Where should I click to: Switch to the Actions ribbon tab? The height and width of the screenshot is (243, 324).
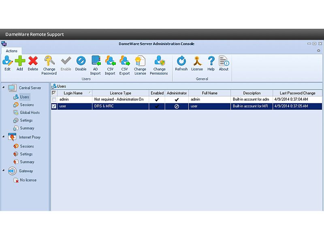[12, 51]
